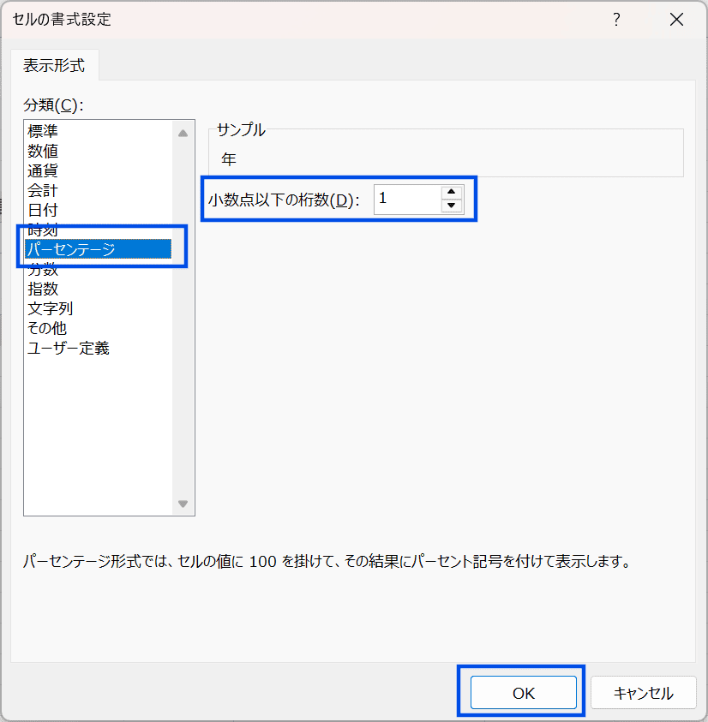This screenshot has height=722, width=708.
Task: Increase decimal places with up arrow
Action: click(x=452, y=193)
